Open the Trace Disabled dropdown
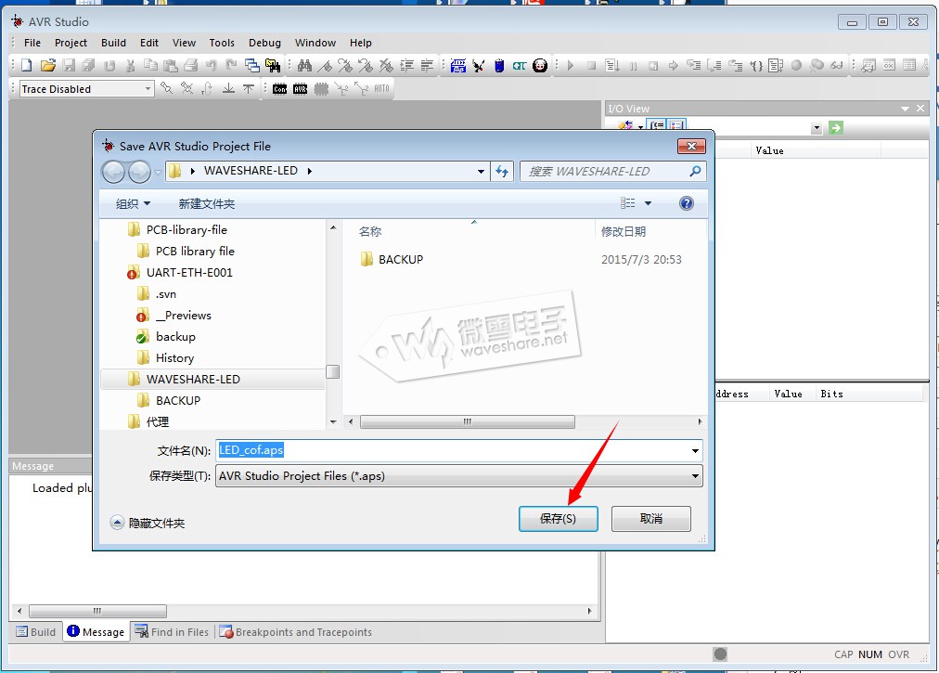The image size is (939, 673). 148,89
